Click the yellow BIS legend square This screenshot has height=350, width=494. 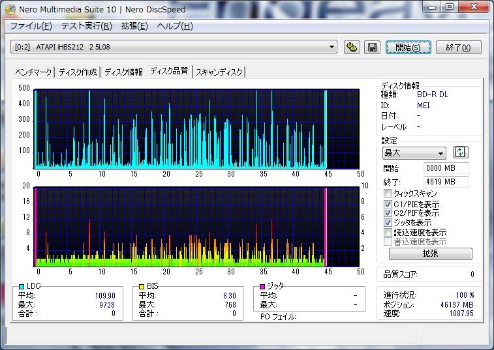coord(142,286)
